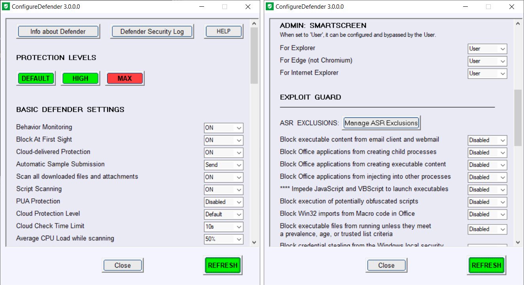This screenshot has width=524, height=285.
Task: Open the SmartScreen For Explorer dropdown
Action: 487,49
